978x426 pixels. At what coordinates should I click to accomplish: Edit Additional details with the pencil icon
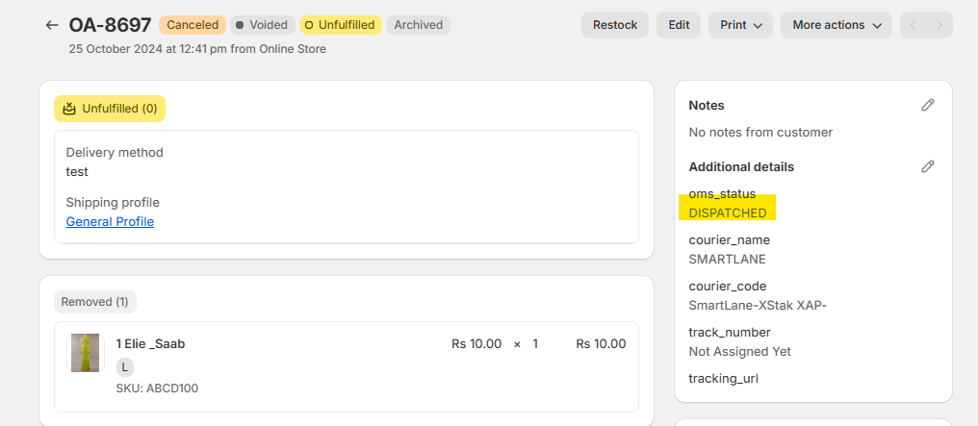coord(927,166)
